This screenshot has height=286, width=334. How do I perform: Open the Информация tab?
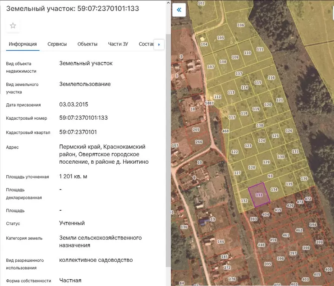click(23, 44)
